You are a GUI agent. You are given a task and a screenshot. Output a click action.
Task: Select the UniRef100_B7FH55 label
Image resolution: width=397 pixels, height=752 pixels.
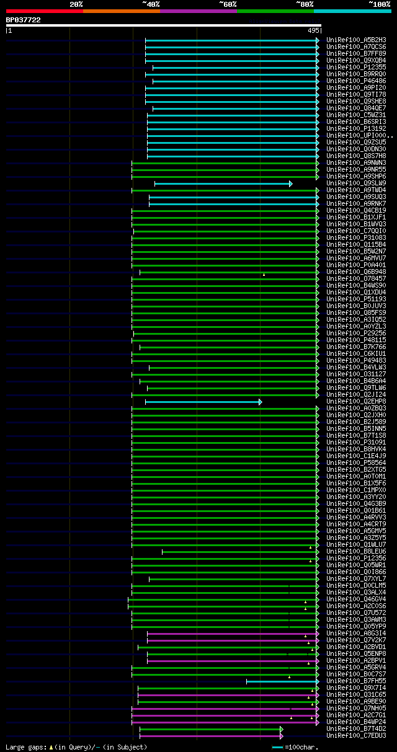pyautogui.click(x=356, y=681)
